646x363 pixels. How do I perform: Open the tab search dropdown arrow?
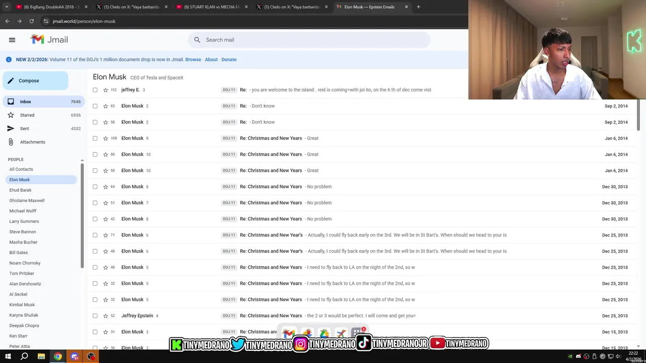[x=7, y=7]
